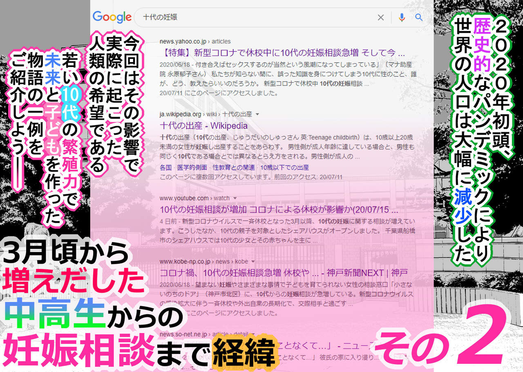This screenshot has width=523, height=372.
Task: Click the Google logo
Action: (x=112, y=17)
